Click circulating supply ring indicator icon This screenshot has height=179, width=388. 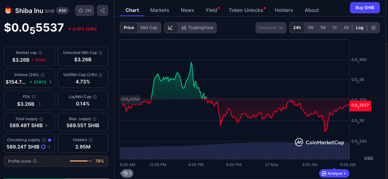click(43, 147)
